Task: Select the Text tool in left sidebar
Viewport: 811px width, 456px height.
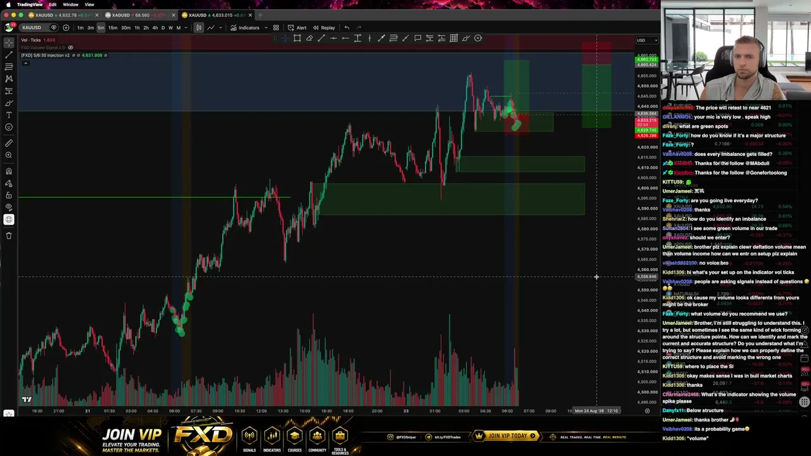Action: [x=9, y=115]
